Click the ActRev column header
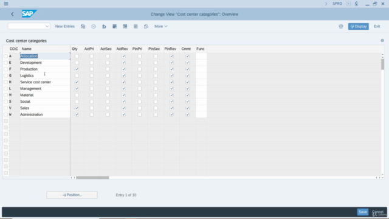 pyautogui.click(x=123, y=49)
